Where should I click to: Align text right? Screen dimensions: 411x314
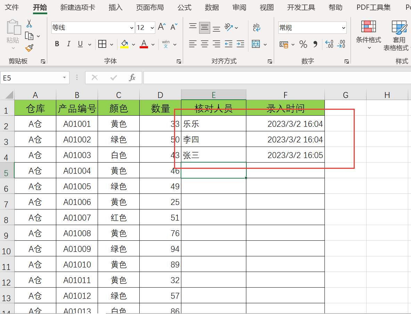[x=216, y=44]
